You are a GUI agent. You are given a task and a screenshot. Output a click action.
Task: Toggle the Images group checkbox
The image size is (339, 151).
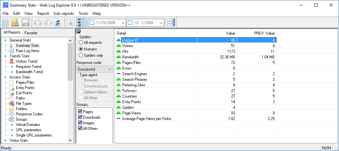click(80, 123)
